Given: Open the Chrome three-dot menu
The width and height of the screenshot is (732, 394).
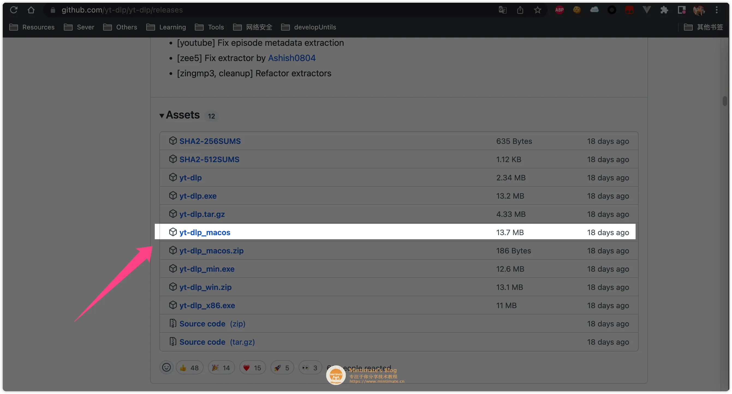Looking at the screenshot, I should coord(717,10).
